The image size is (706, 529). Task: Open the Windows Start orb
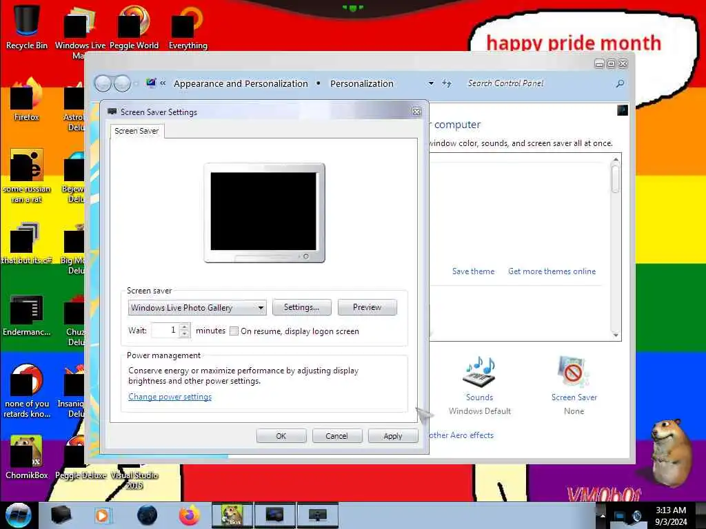click(18, 515)
